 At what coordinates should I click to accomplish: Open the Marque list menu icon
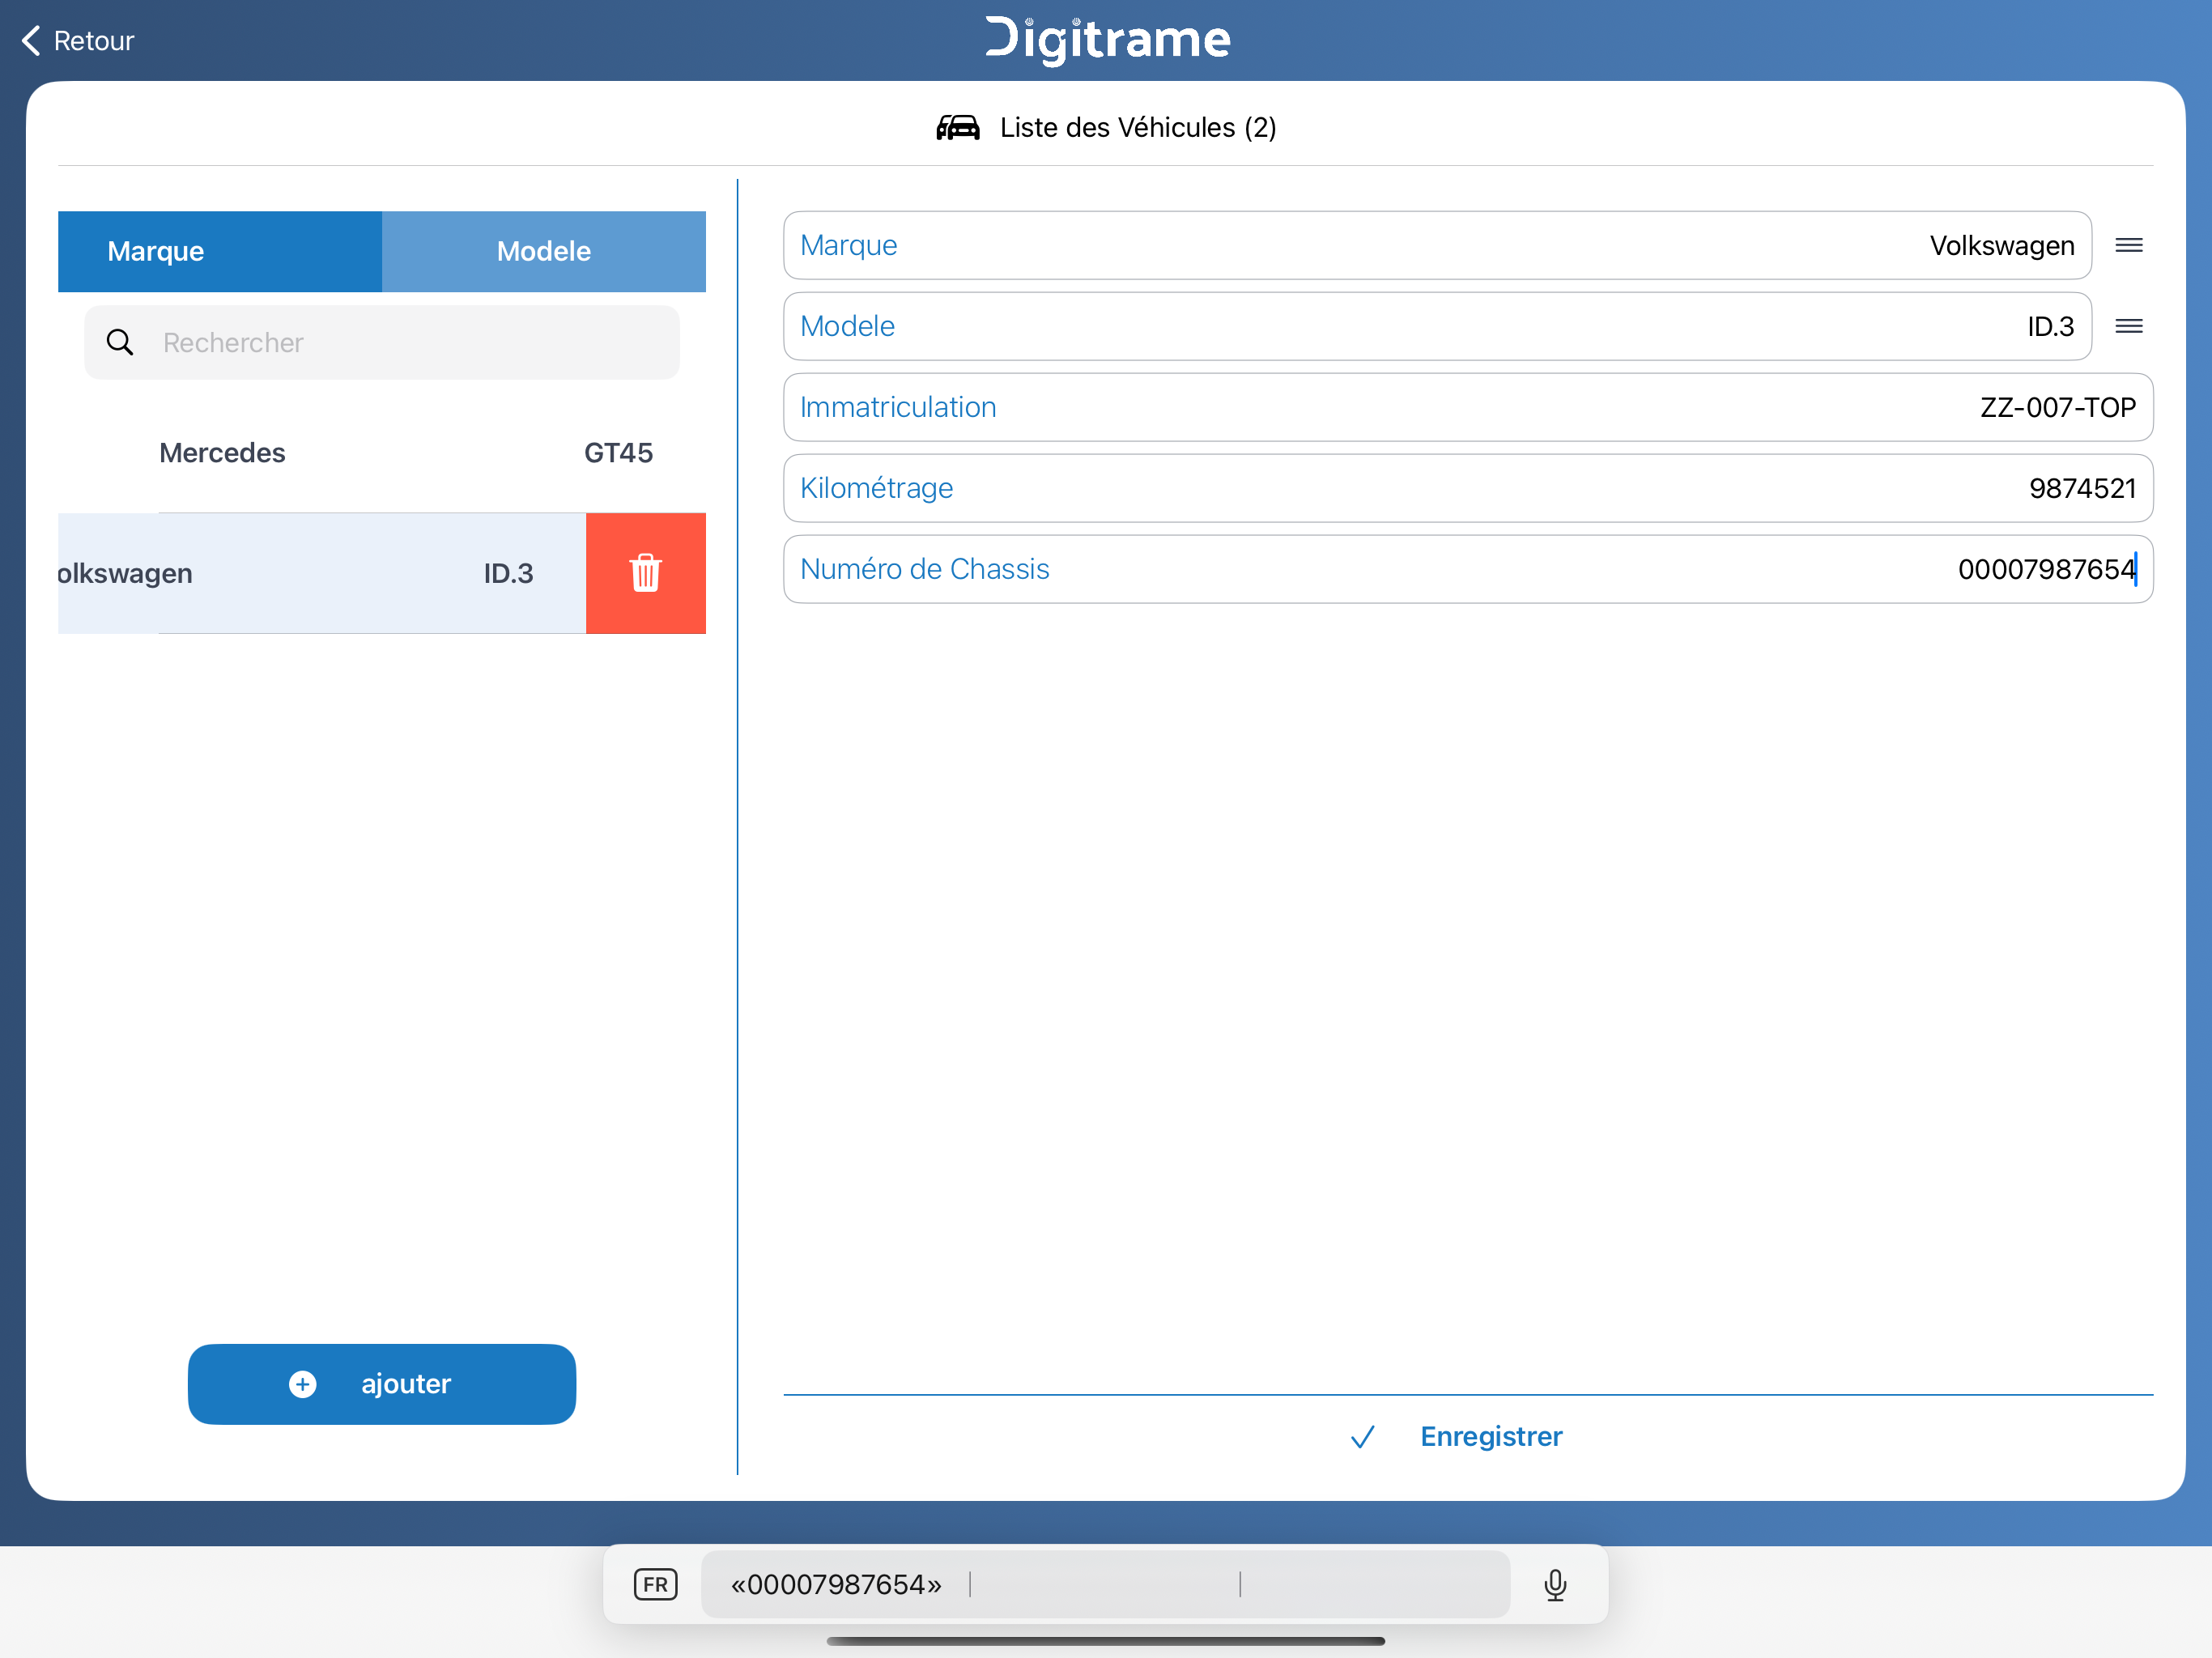click(2129, 246)
